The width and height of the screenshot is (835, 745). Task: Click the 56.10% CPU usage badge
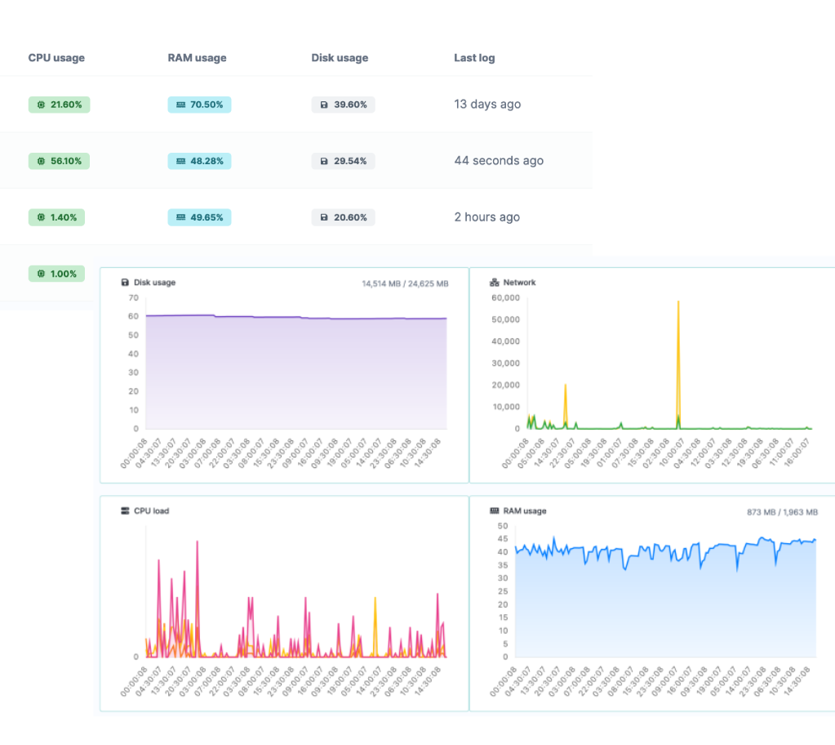[59, 161]
